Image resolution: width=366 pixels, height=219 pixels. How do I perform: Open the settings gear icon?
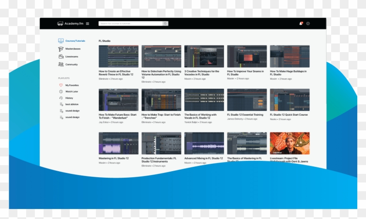point(308,23)
